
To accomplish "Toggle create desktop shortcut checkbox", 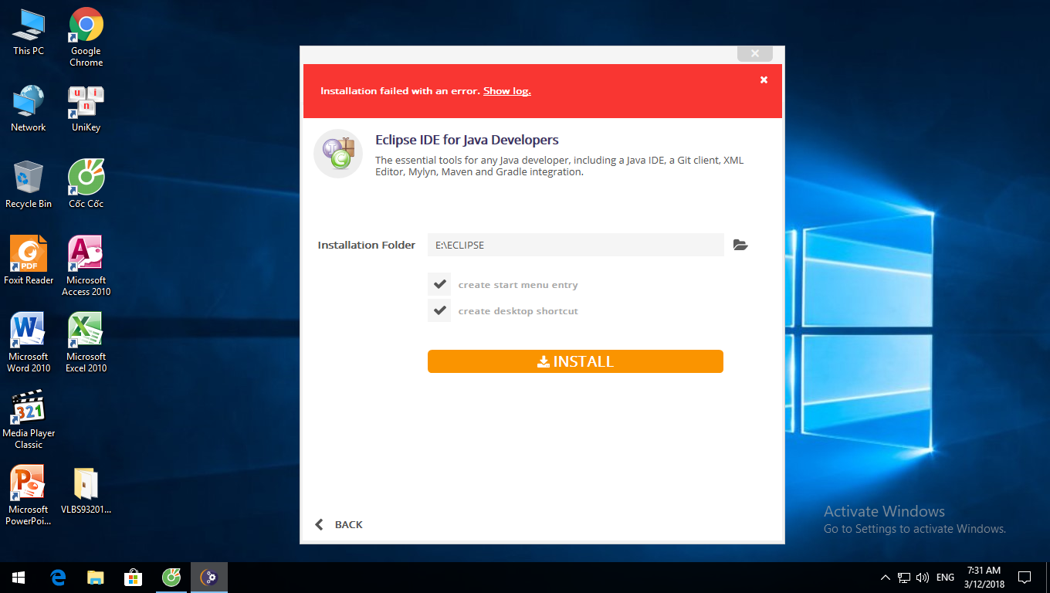I will tap(439, 310).
